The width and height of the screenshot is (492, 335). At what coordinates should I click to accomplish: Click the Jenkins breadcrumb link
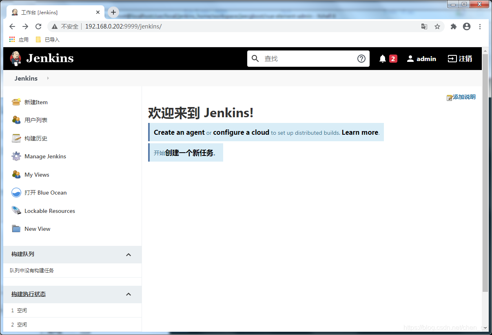click(26, 78)
